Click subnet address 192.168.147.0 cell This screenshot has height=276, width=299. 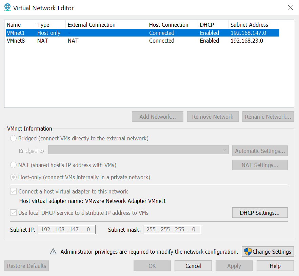pos(248,33)
